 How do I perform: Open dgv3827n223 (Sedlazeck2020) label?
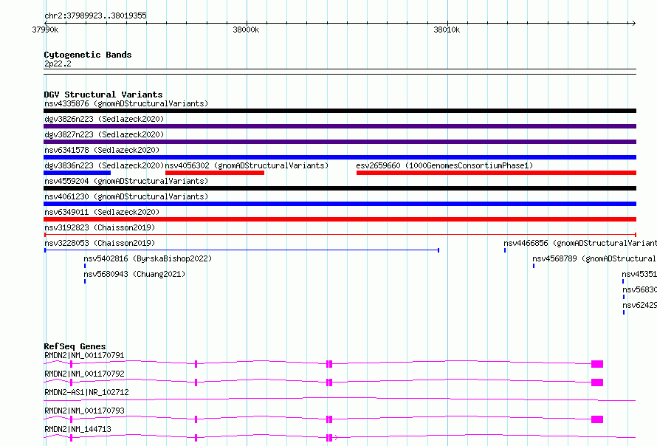click(104, 134)
